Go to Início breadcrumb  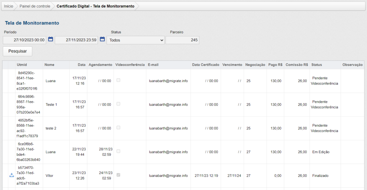coord(9,6)
